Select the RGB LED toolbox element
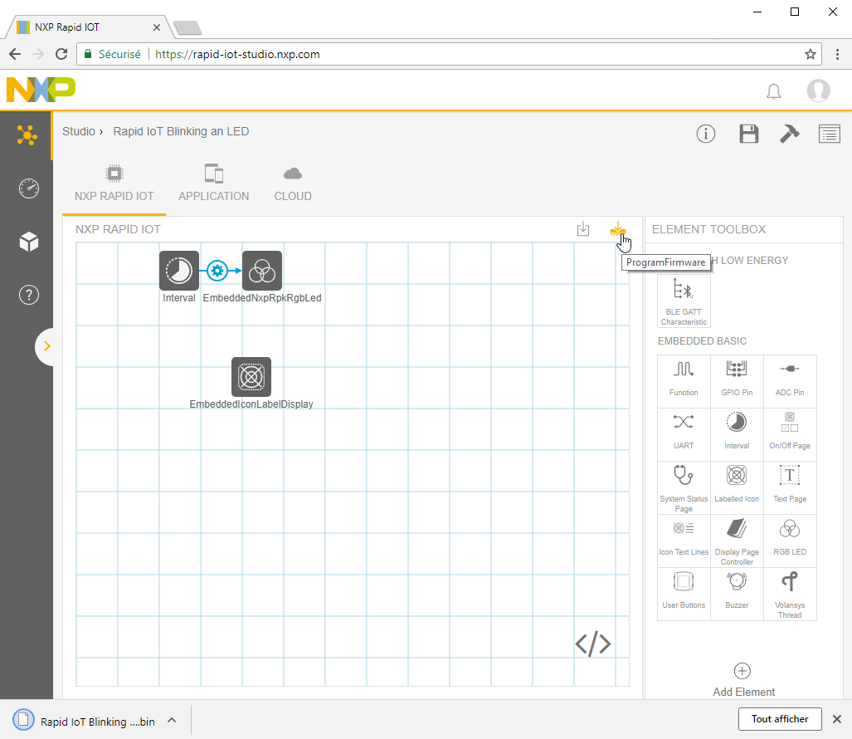852x739 pixels. click(x=790, y=540)
